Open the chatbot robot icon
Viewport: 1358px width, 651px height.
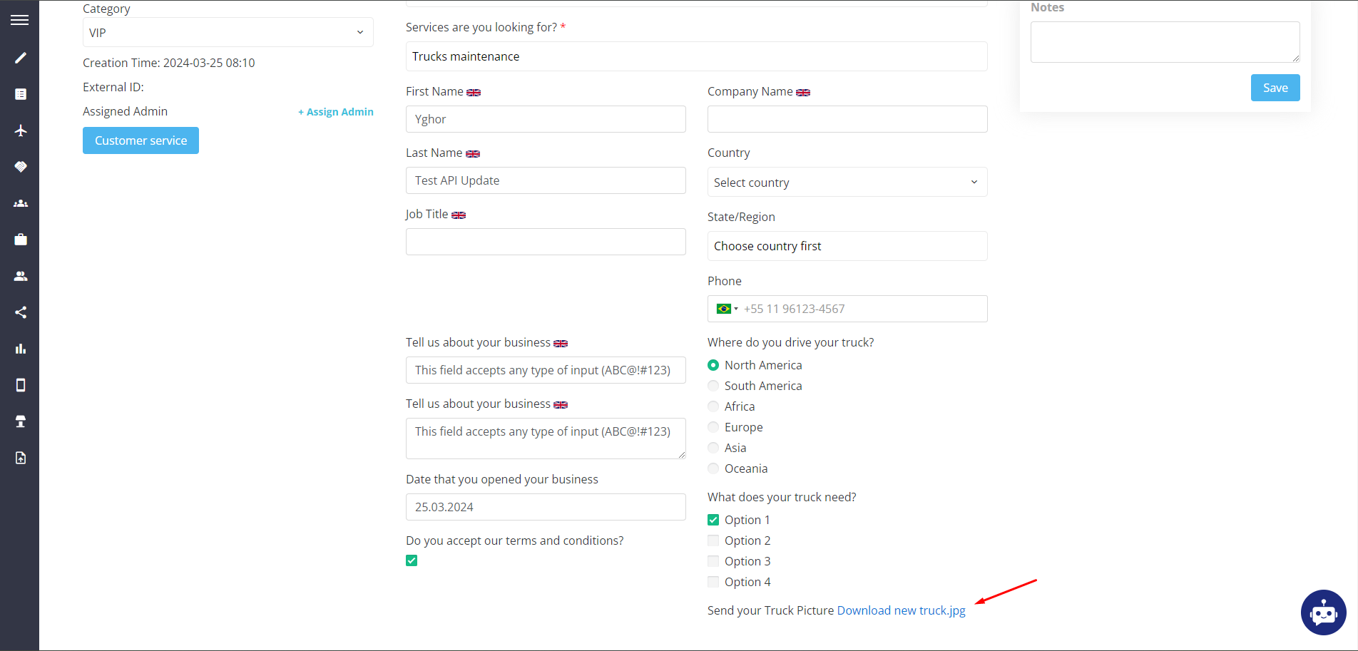(x=1323, y=612)
